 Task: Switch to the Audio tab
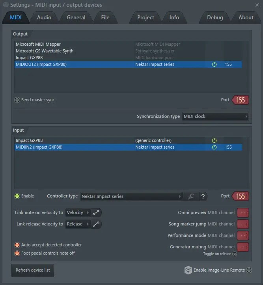[44, 17]
